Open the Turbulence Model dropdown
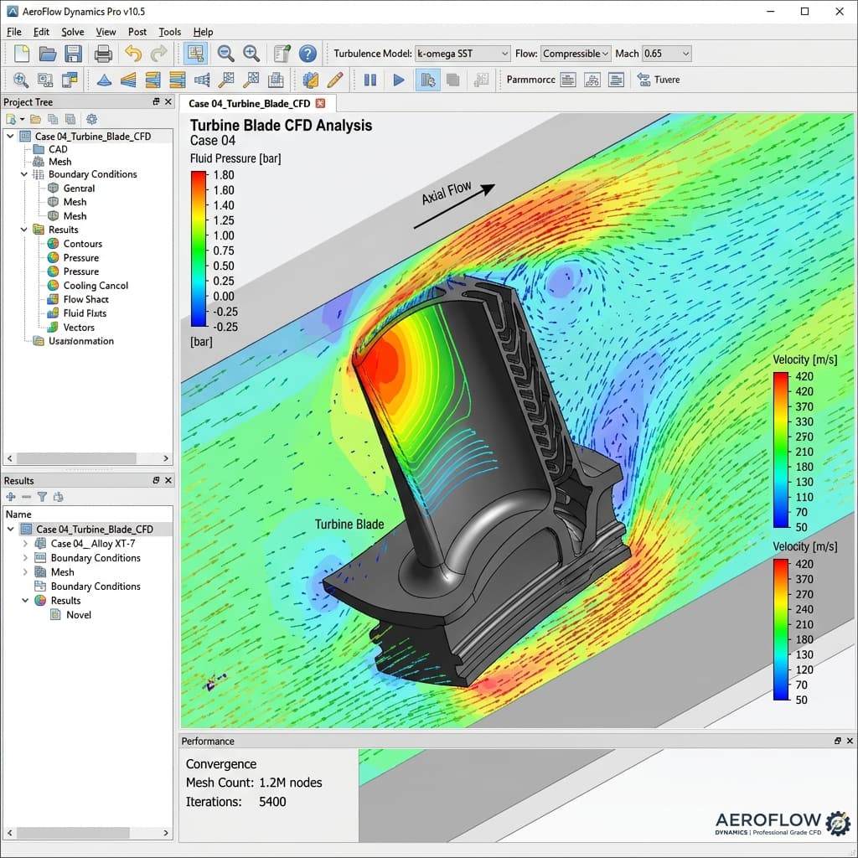The width and height of the screenshot is (858, 858). tap(463, 54)
